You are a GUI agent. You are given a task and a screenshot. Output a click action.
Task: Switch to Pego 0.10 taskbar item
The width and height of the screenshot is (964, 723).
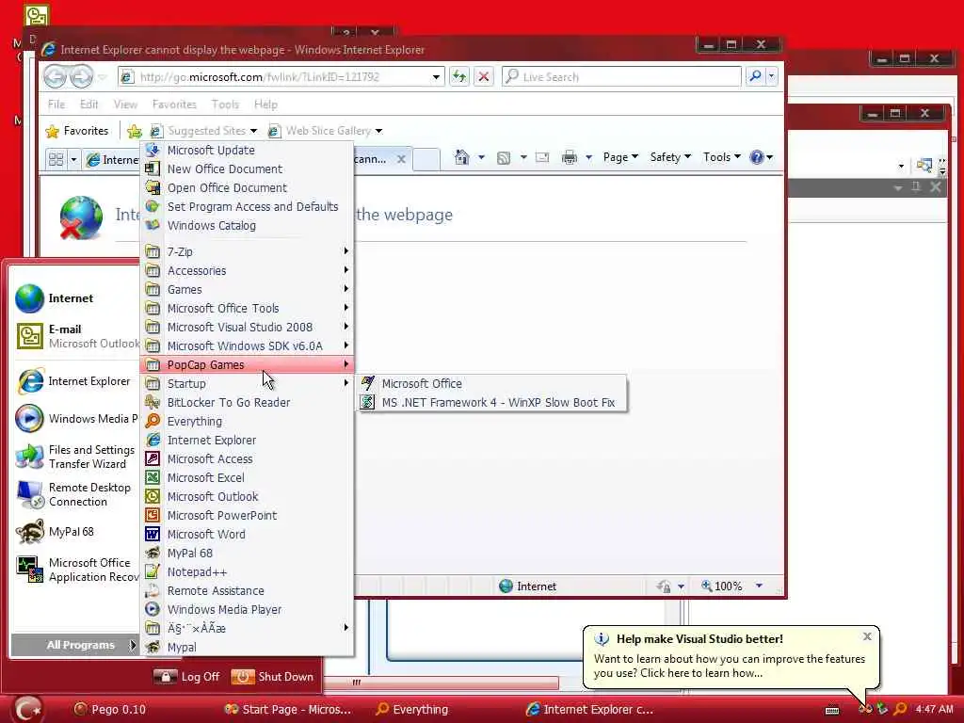click(111, 710)
